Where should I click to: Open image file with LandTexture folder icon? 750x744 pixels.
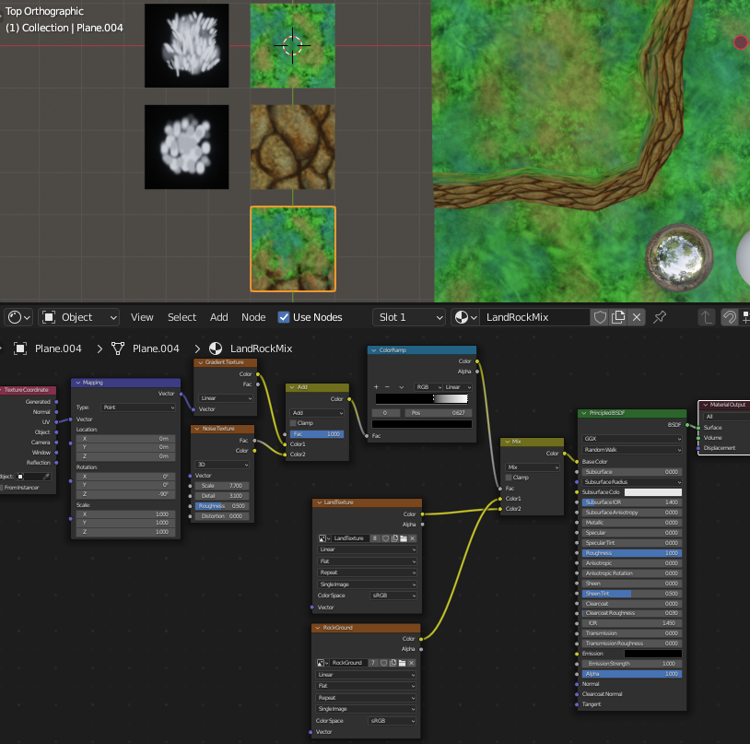(404, 538)
